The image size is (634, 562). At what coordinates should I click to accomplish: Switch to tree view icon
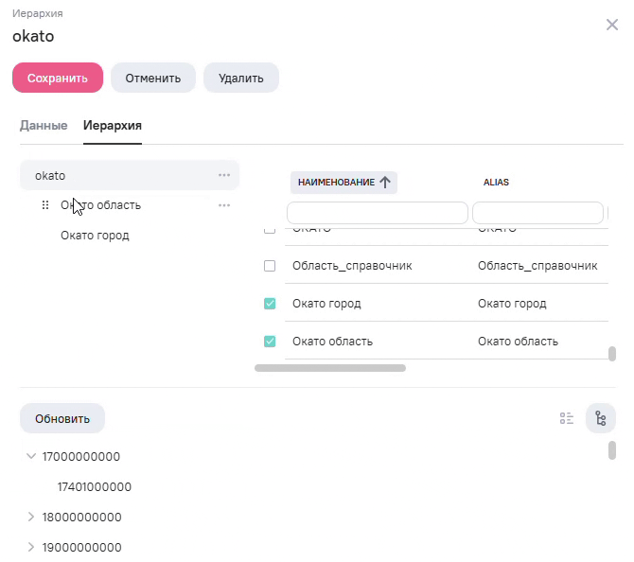click(x=601, y=418)
